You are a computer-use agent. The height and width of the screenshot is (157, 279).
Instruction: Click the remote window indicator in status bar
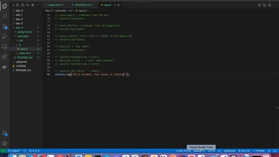3,151
